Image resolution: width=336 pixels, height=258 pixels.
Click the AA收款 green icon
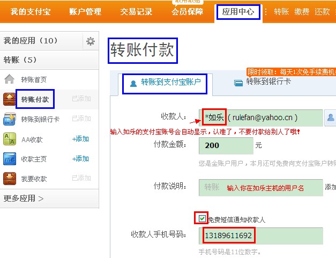[10, 139]
